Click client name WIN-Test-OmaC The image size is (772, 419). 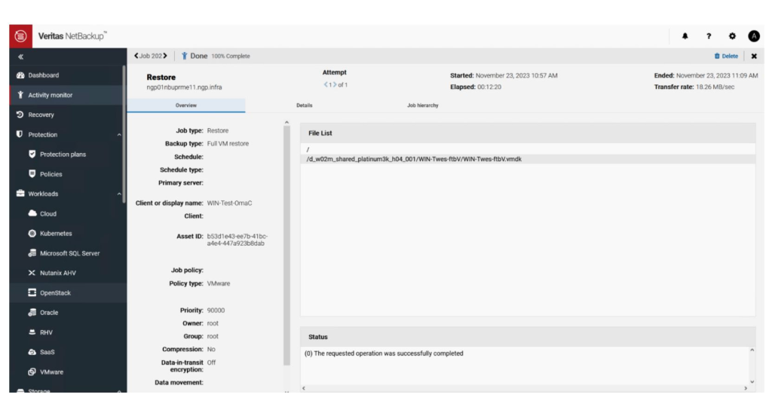tap(229, 203)
